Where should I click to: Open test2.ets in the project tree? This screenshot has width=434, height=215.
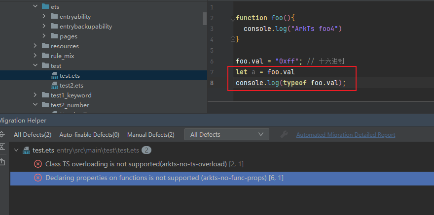[72, 86]
